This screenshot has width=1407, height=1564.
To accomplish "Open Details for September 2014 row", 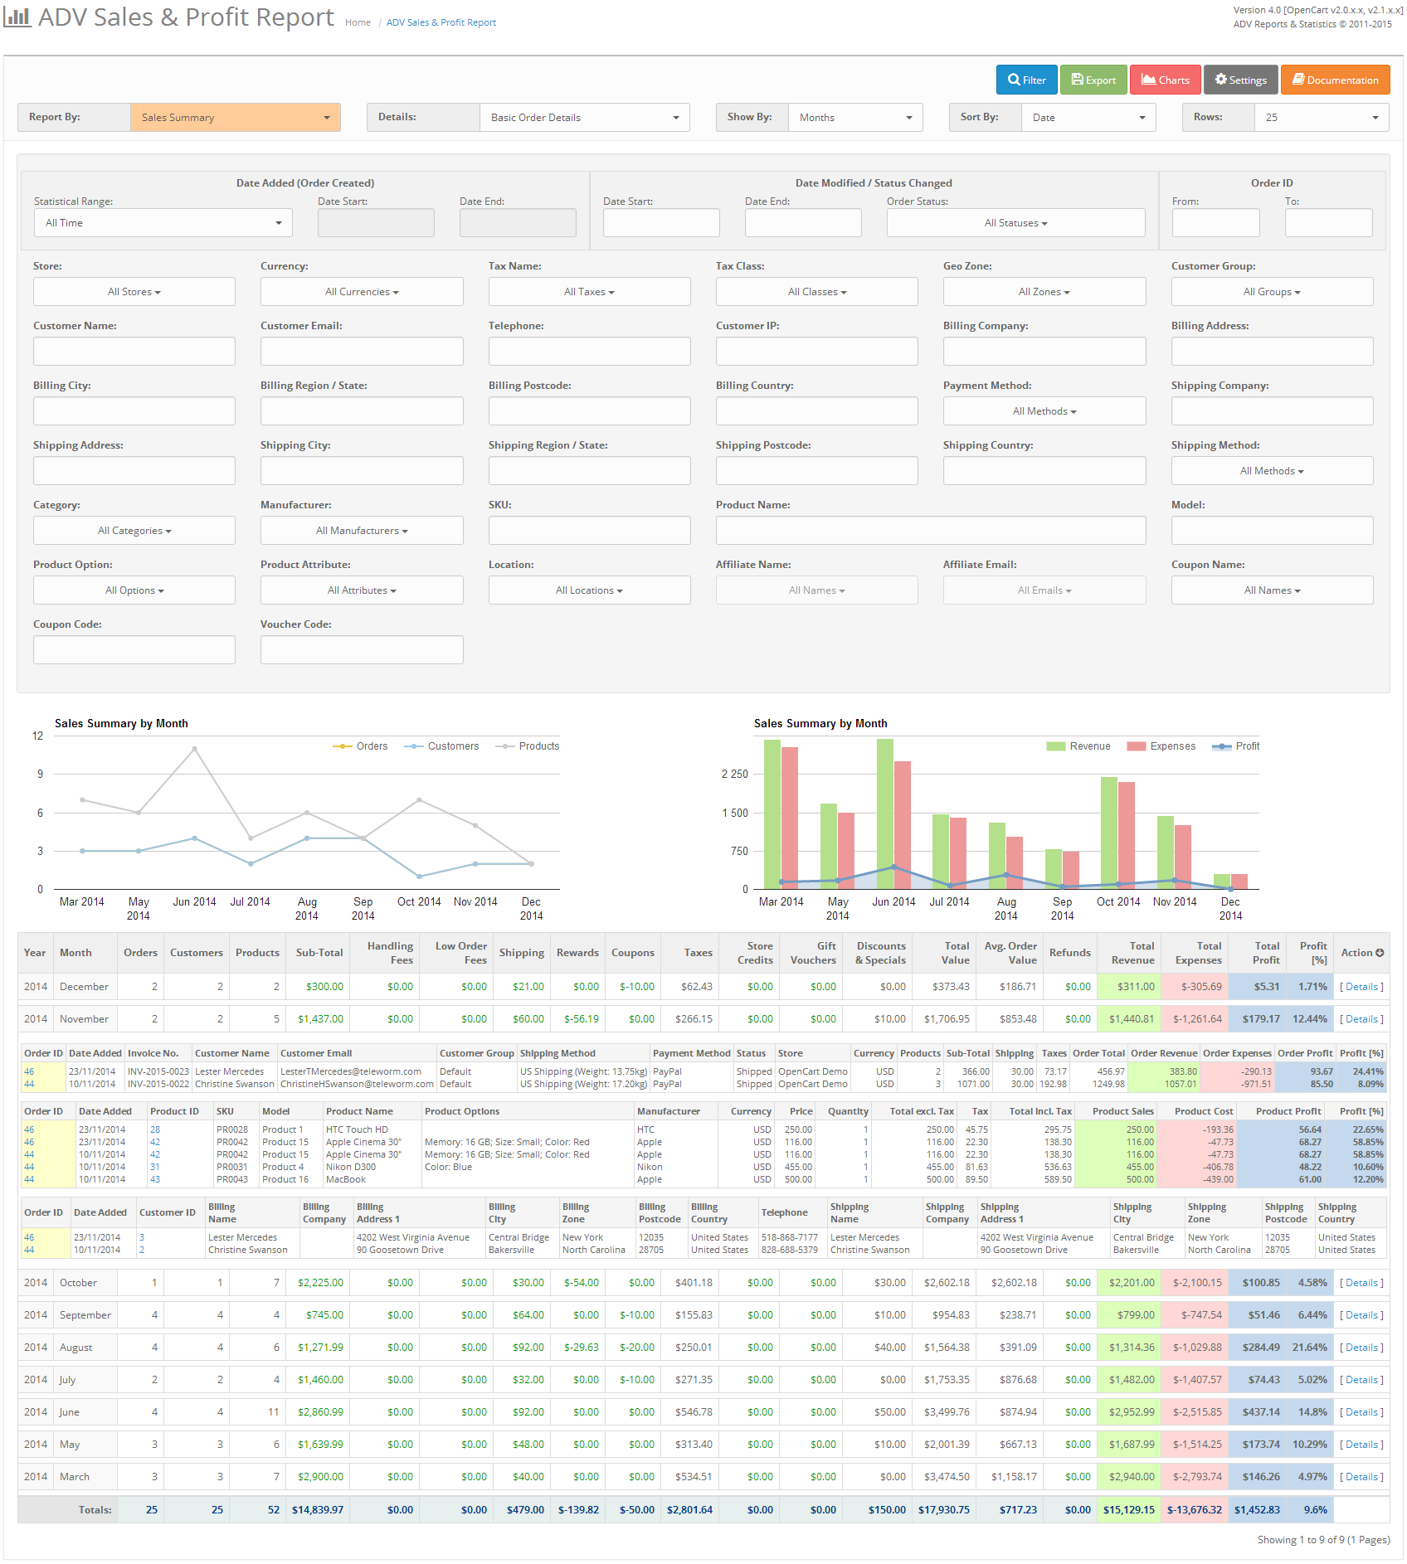I will (1362, 1315).
